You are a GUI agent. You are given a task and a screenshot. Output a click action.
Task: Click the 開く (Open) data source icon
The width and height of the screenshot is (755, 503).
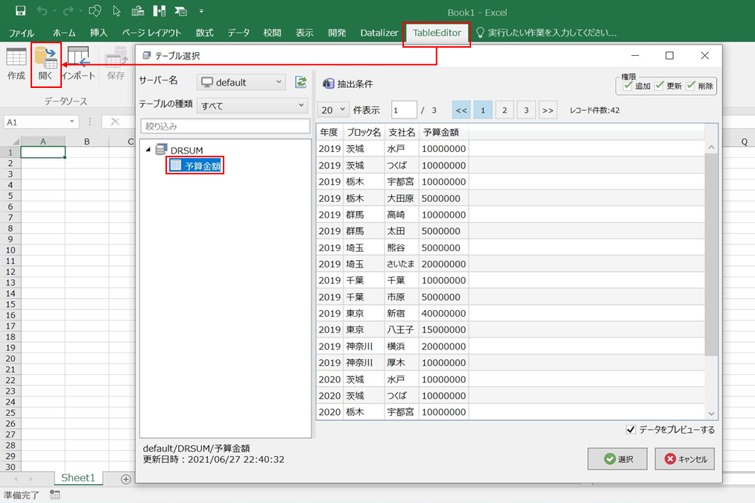click(x=45, y=58)
